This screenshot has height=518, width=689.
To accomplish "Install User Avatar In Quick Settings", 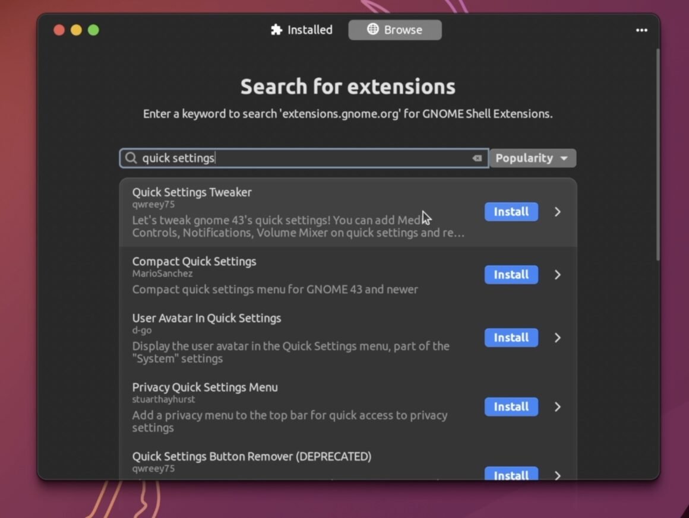I will tap(511, 338).
